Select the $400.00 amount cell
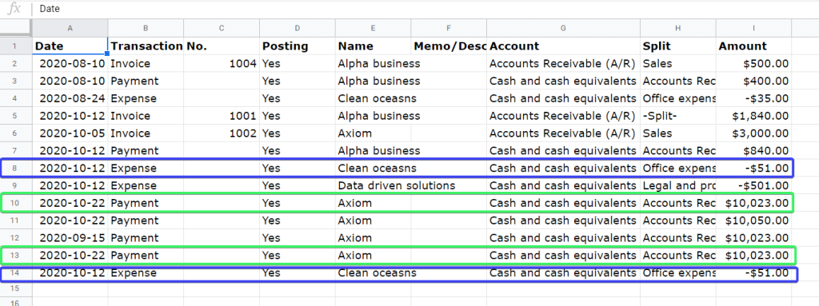Screen dimensions: 819x306 (x=753, y=81)
